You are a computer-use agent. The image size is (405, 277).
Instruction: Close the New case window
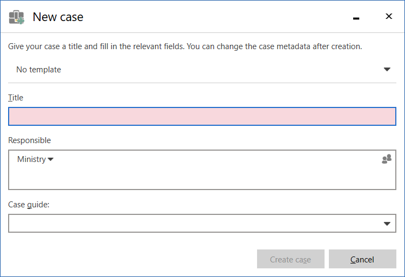389,16
